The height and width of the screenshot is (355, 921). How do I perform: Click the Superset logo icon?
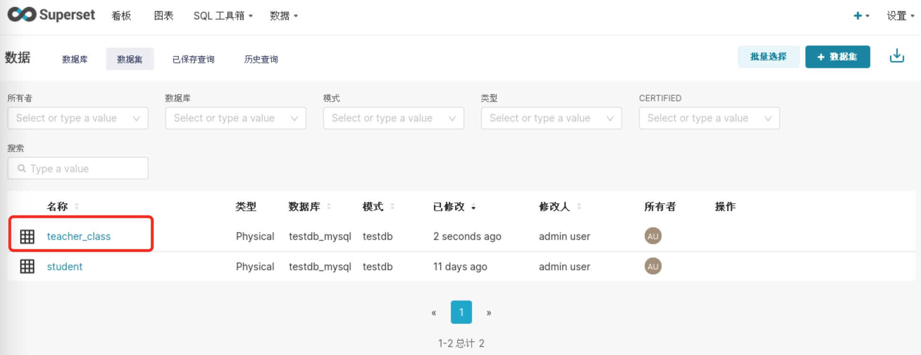click(x=22, y=15)
